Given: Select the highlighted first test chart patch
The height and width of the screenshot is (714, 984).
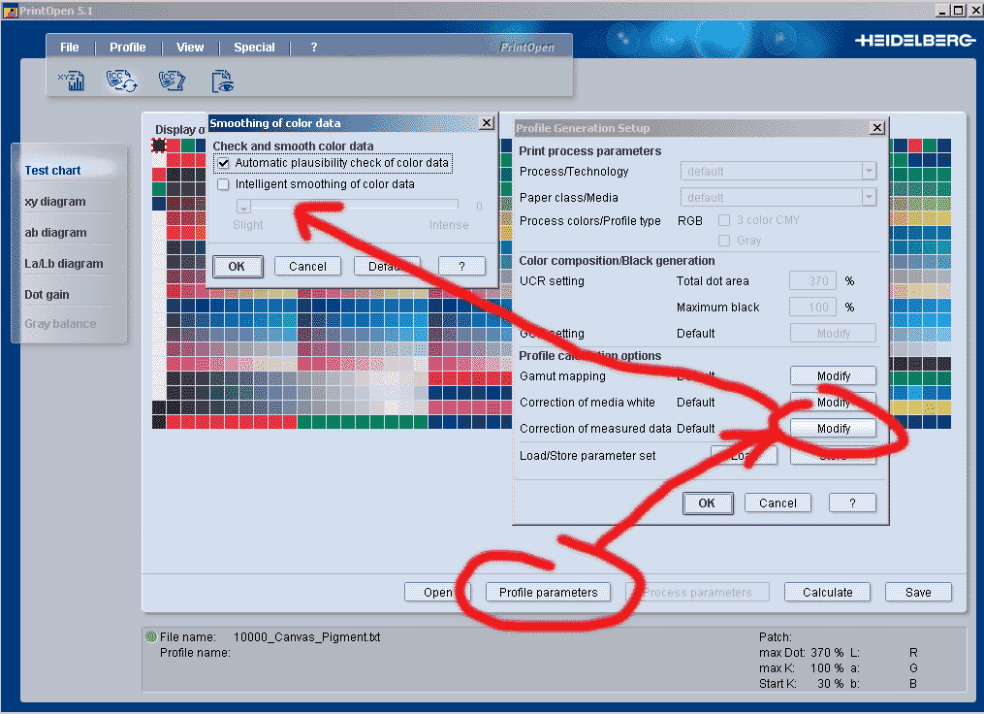Looking at the screenshot, I should [x=159, y=146].
